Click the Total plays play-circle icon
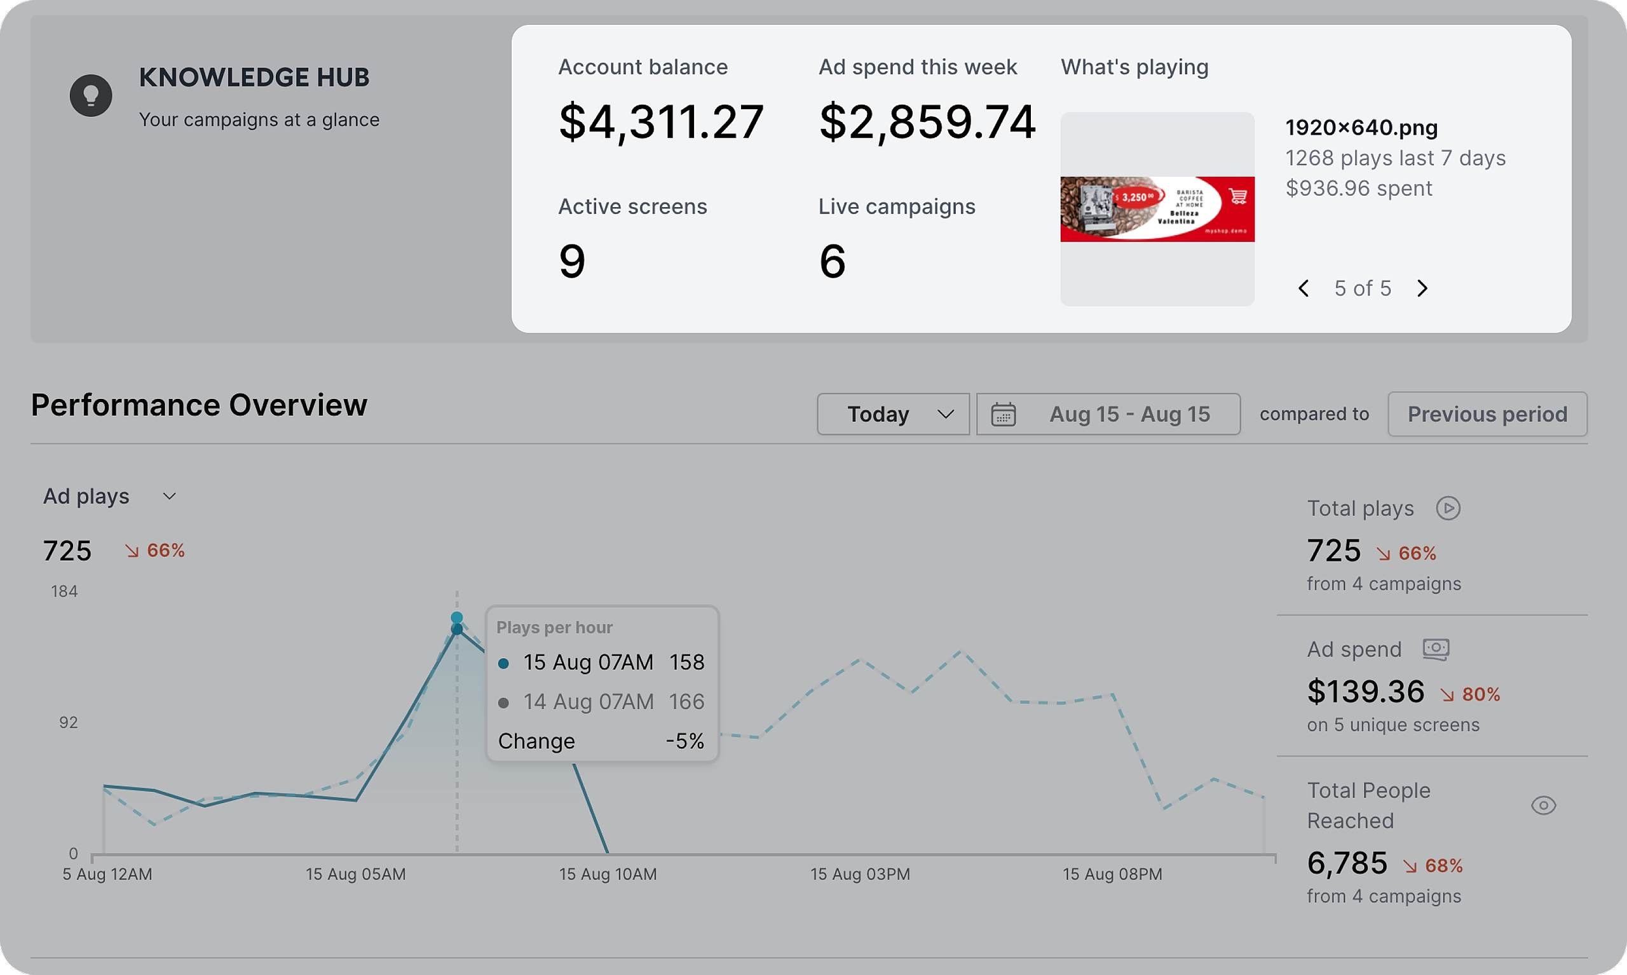The height and width of the screenshot is (975, 1627). [x=1448, y=509]
